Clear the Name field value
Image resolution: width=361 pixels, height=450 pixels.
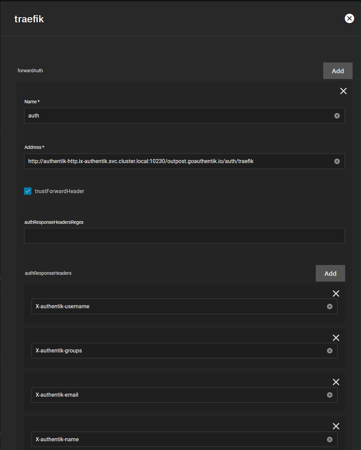click(x=337, y=116)
